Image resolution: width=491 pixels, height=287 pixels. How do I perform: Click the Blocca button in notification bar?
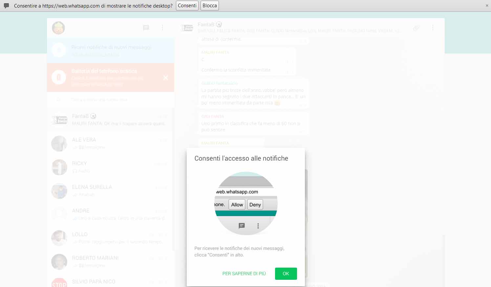coord(209,6)
